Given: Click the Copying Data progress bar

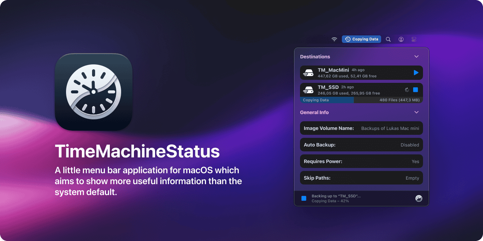Looking at the screenshot, I should (361, 100).
